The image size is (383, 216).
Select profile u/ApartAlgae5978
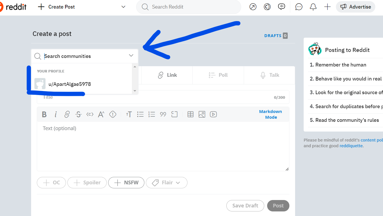click(x=82, y=84)
